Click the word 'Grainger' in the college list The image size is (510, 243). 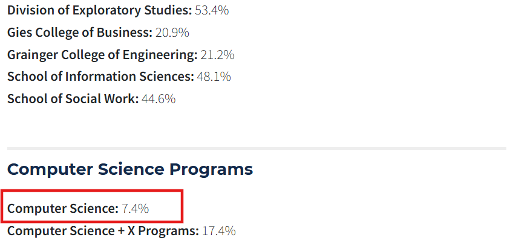(31, 55)
